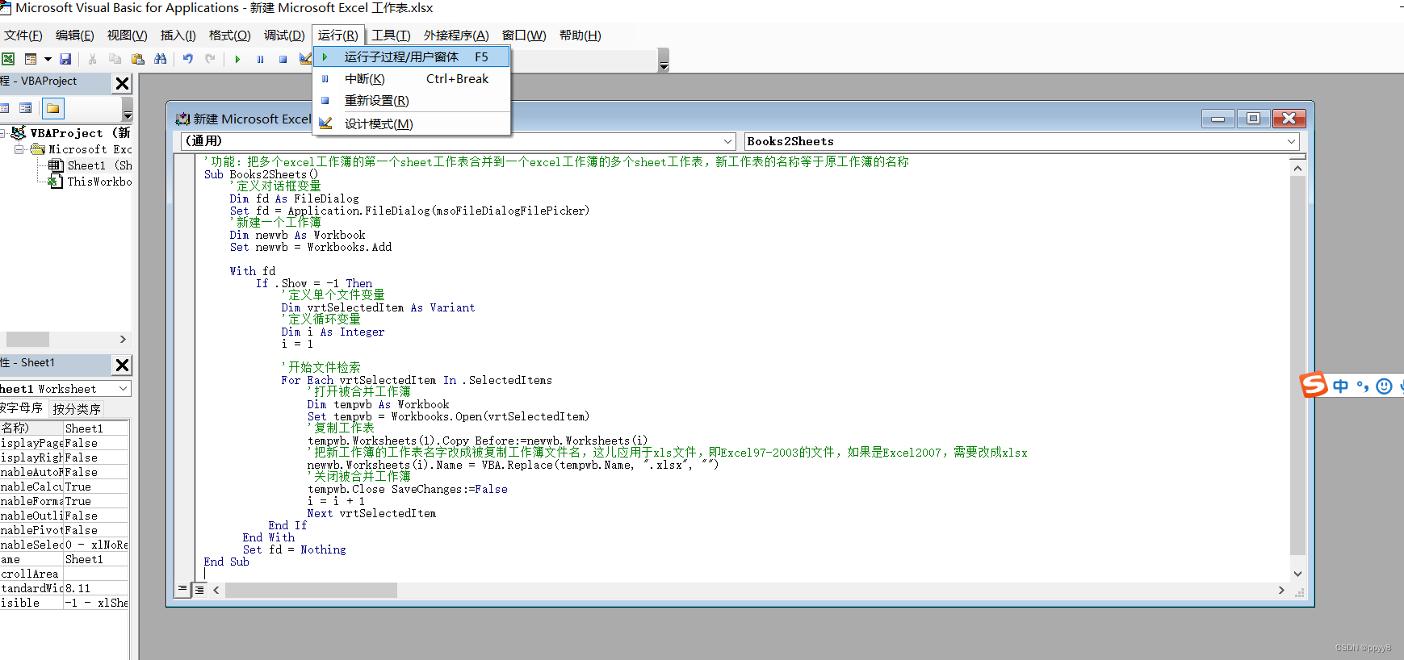Image resolution: width=1404 pixels, height=660 pixels.
Task: Open the 视图(V) menu
Action: (127, 36)
